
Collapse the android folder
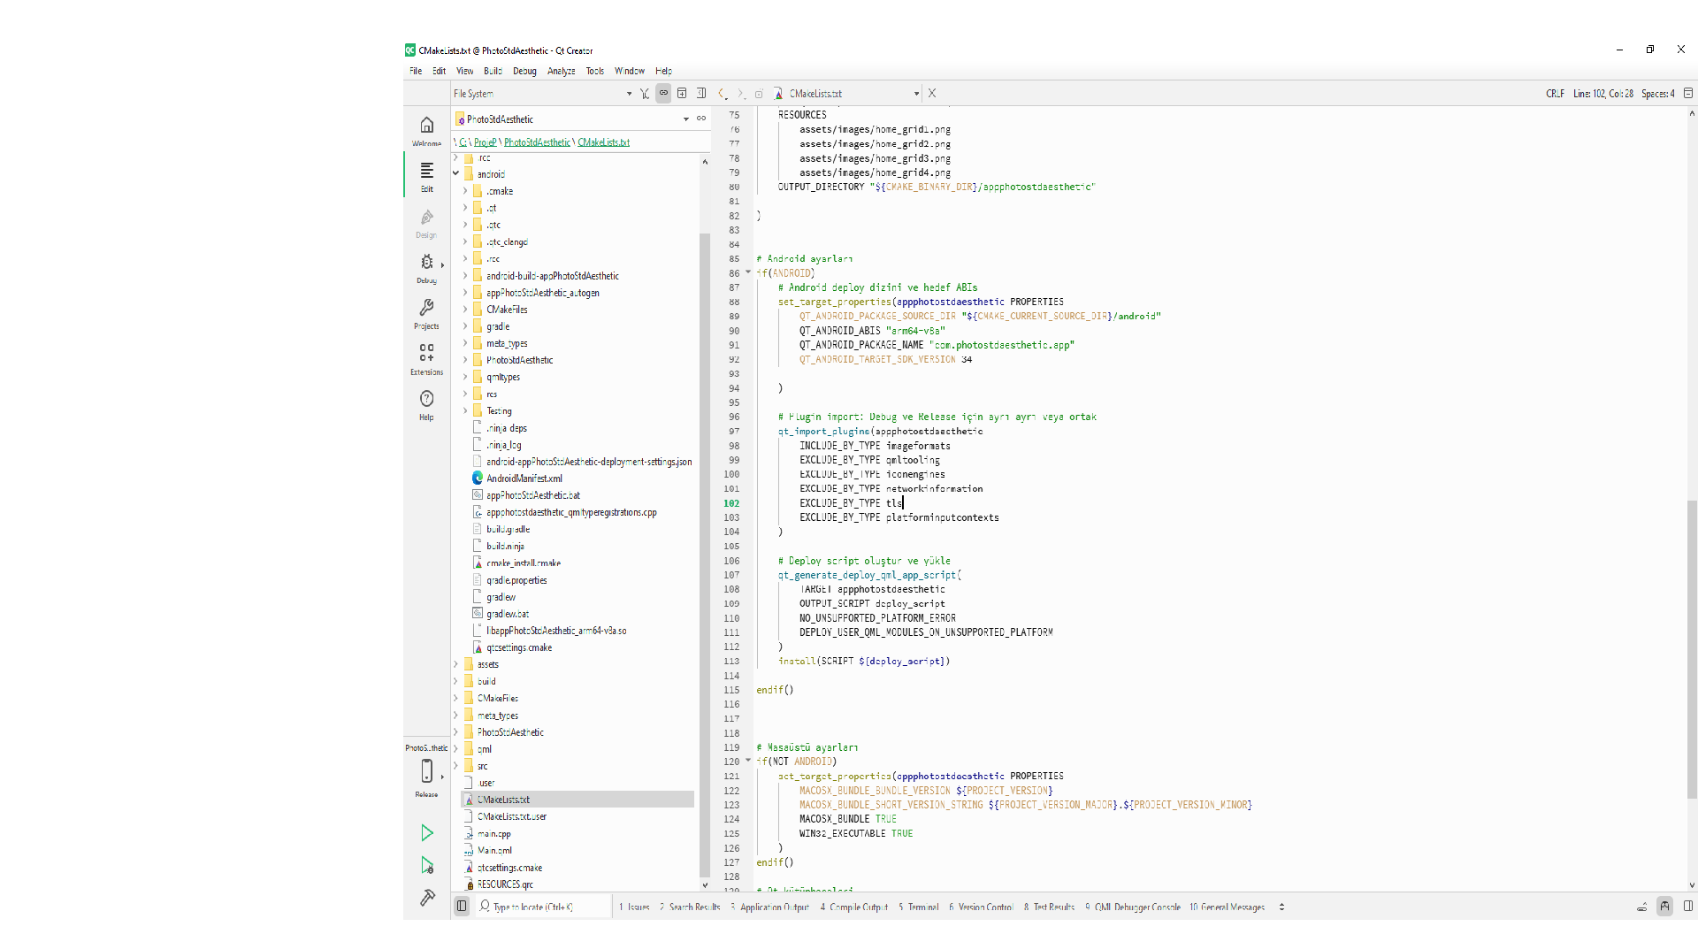click(456, 174)
